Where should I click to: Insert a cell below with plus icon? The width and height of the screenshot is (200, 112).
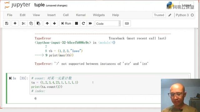[x=15, y=23]
